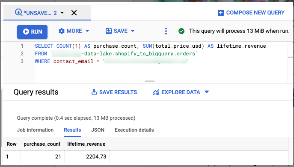Click the editor pane resize handle
294x167 pixels.
tap(150, 81)
